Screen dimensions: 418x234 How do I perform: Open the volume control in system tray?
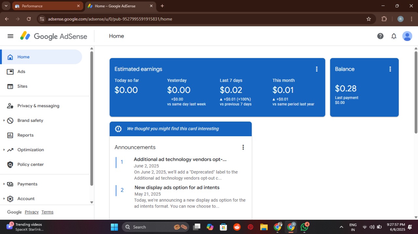[x=372, y=227]
